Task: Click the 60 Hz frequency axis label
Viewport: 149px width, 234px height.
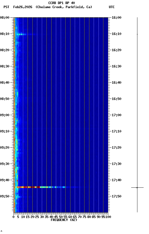Action: (70, 217)
